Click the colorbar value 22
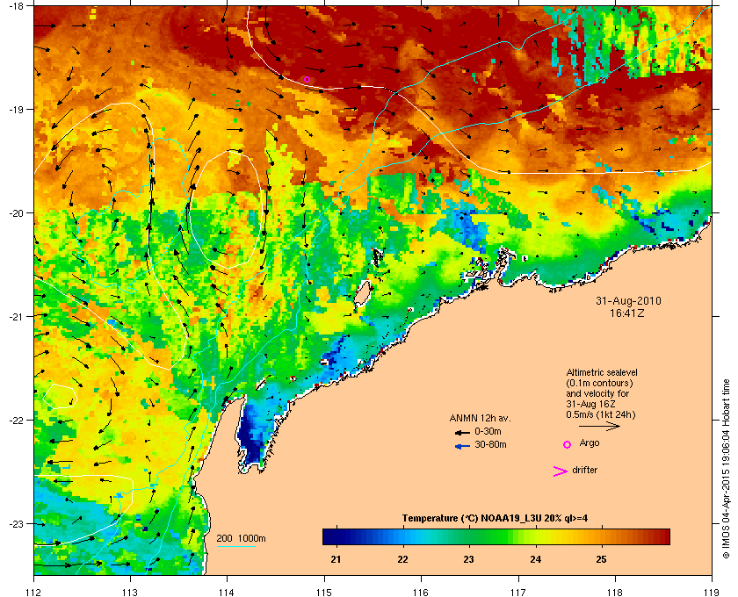 tap(402, 559)
